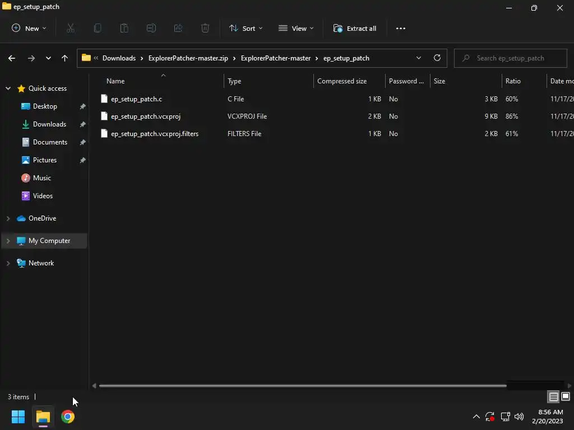Go back with the back arrow
Viewport: 574px width, 430px height.
coord(12,58)
